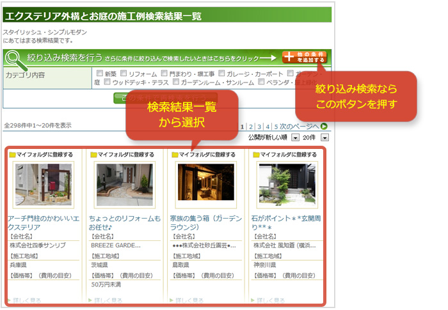Click region text 鳥取県
Viewport: 448px width, 310px height.
(x=180, y=265)
